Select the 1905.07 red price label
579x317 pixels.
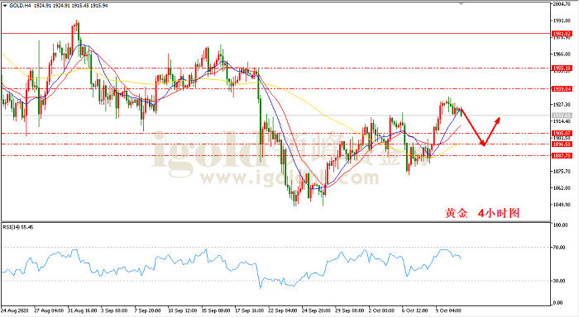point(562,134)
